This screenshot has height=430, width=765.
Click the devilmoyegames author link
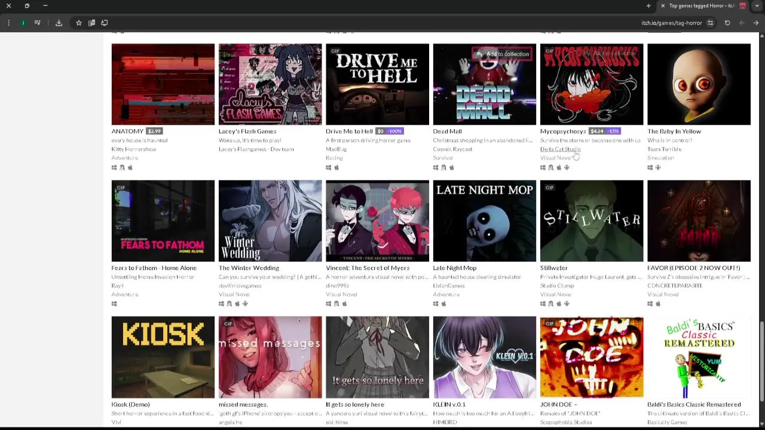click(x=240, y=286)
